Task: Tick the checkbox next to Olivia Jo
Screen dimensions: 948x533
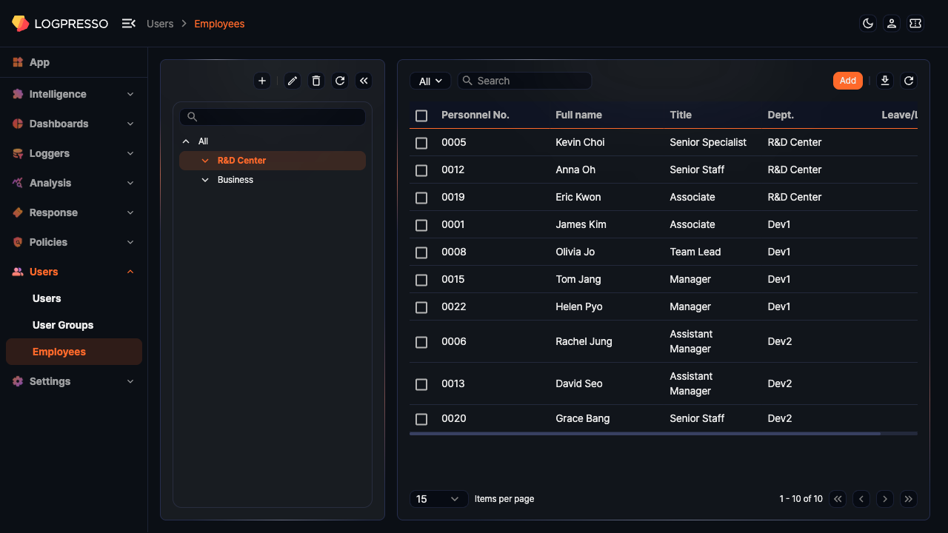Action: click(421, 252)
